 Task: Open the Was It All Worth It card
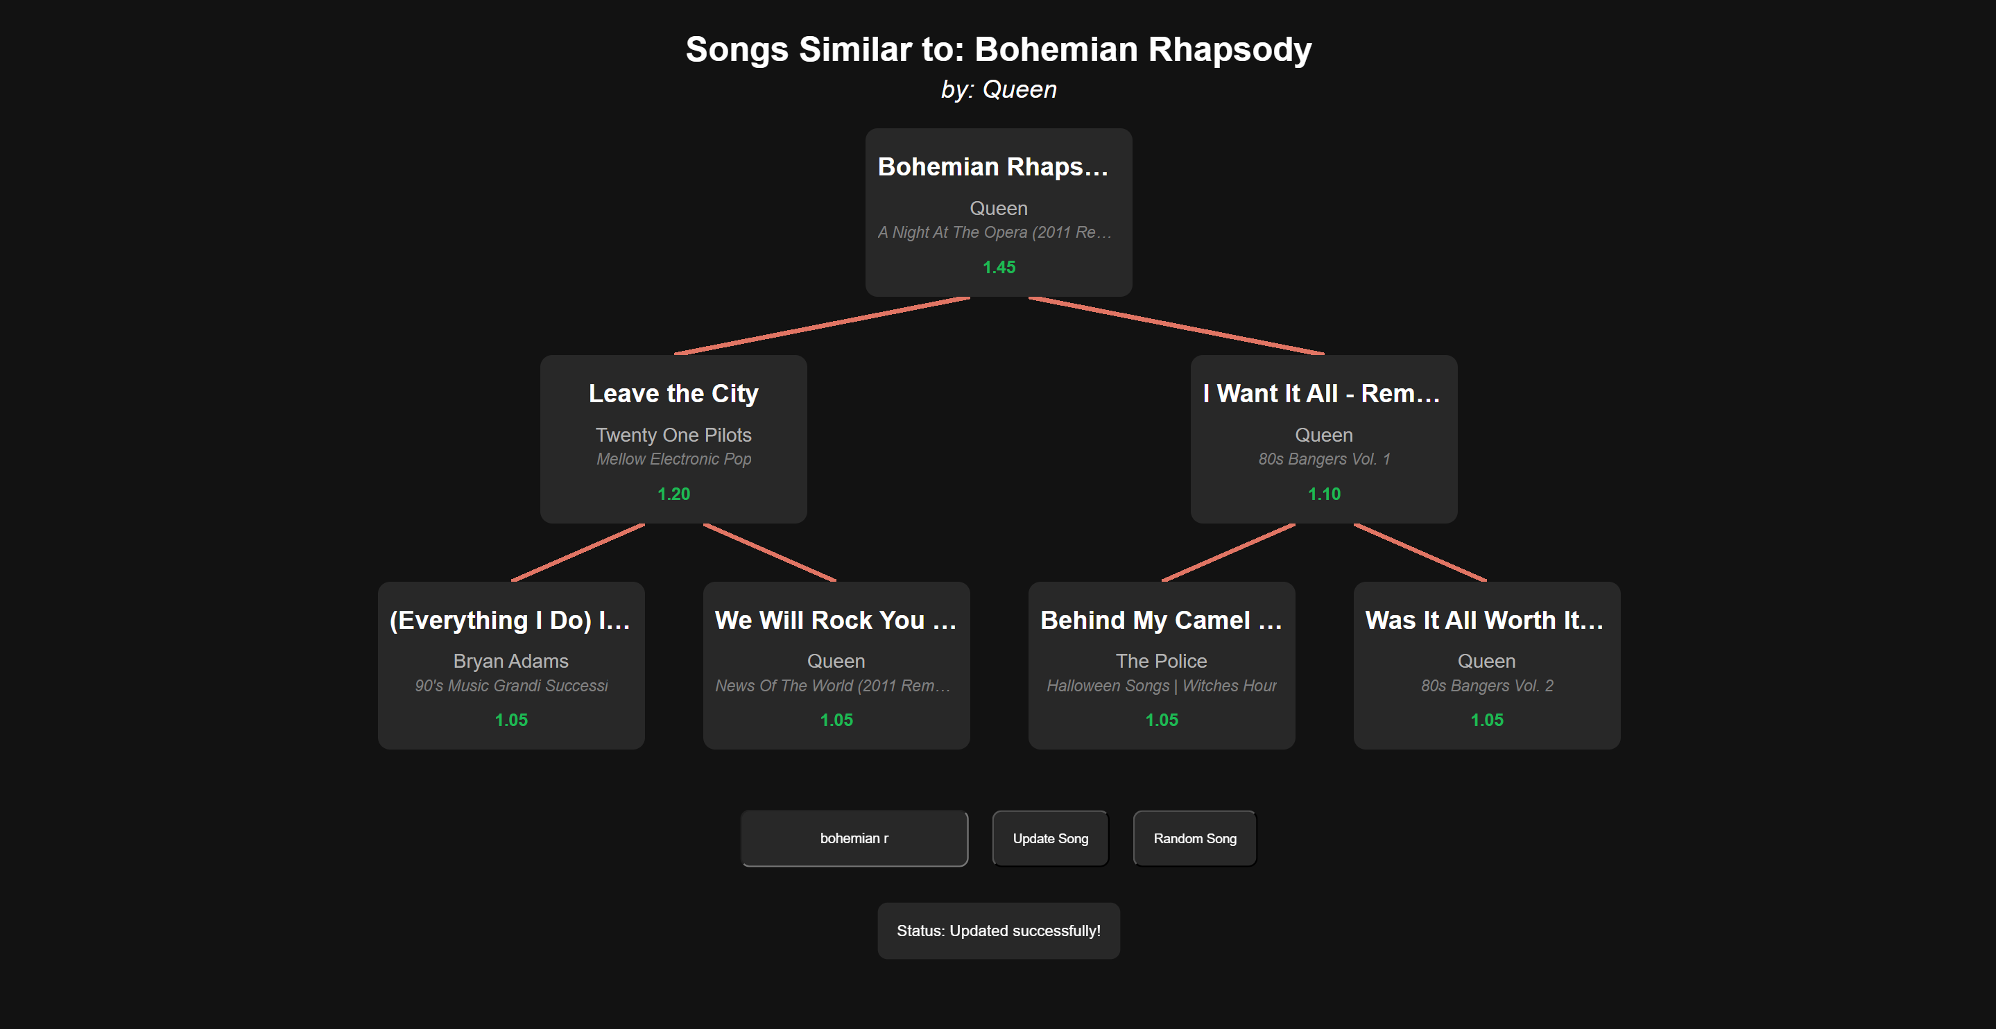(1486, 665)
